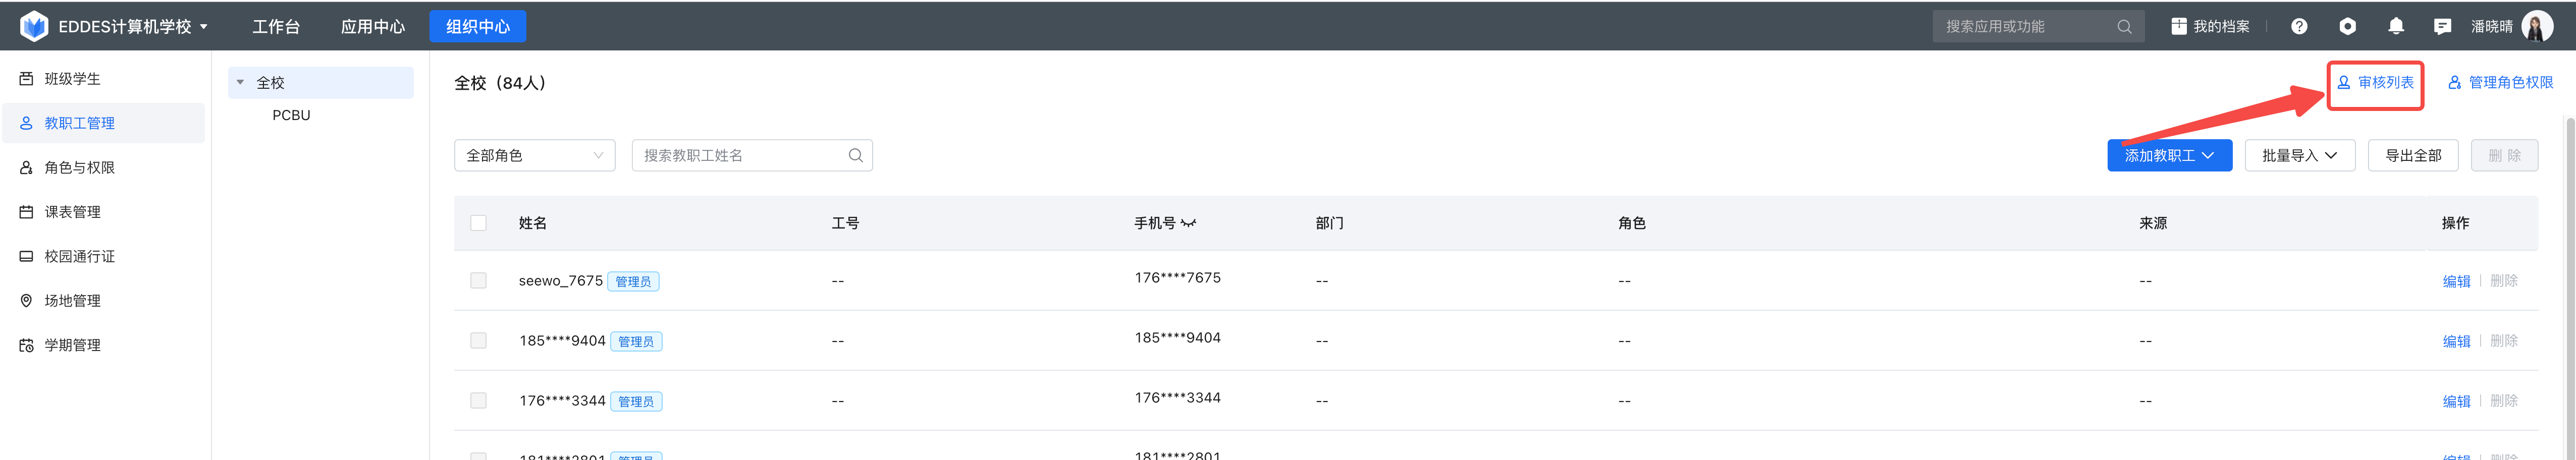Click 删除 in the seewo_7675 row

2503,281
